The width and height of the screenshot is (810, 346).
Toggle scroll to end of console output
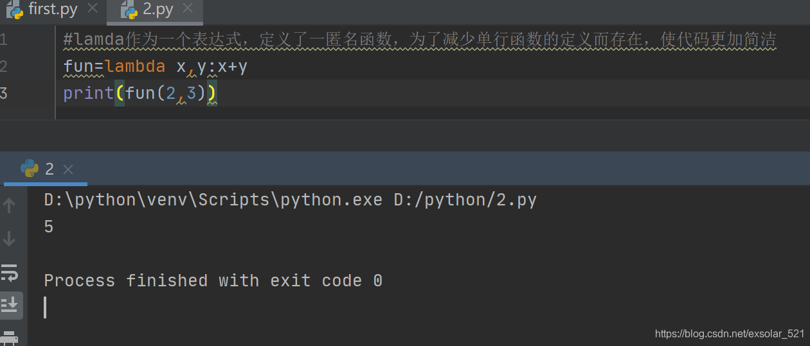click(10, 304)
